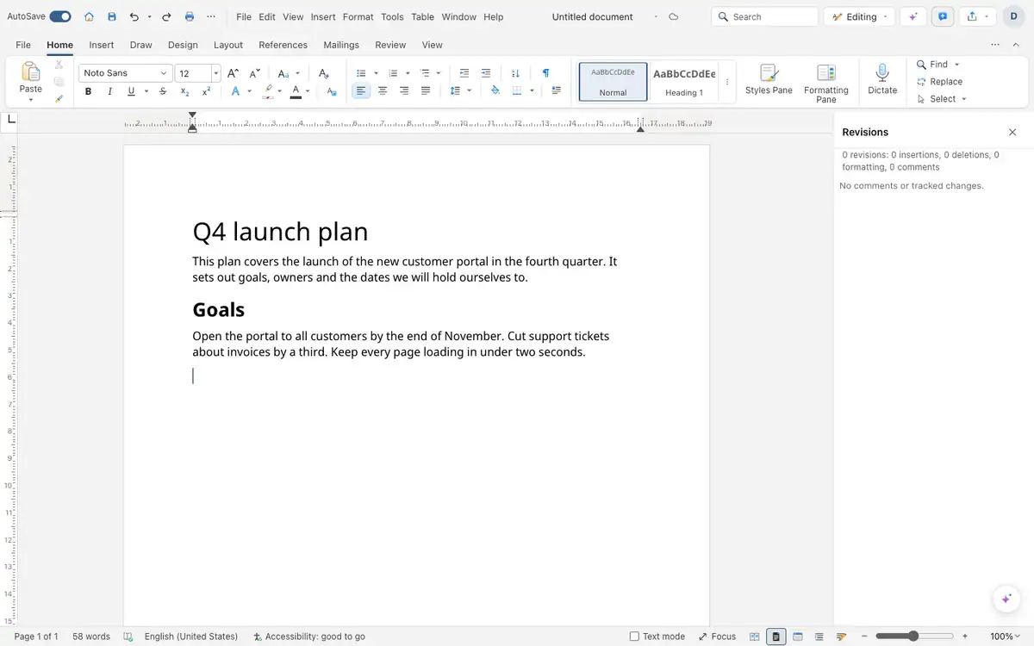The height and width of the screenshot is (646, 1034).
Task: Click the Select button
Action: tap(941, 99)
